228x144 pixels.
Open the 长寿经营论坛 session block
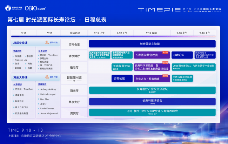122,67
